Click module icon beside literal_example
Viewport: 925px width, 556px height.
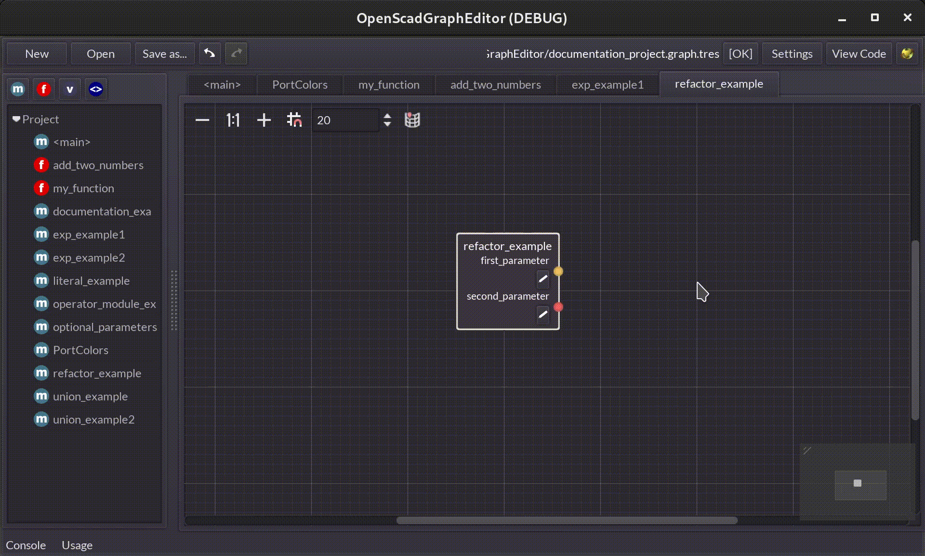point(41,280)
